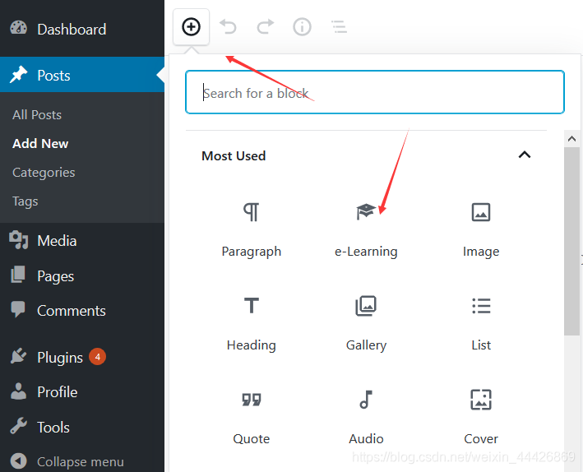
Task: Insert an Image block
Action: coord(481,230)
